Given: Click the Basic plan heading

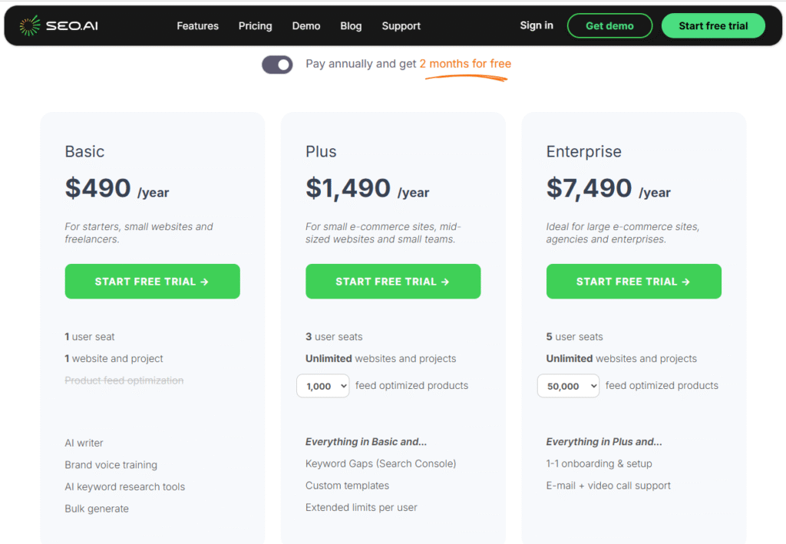Looking at the screenshot, I should pyautogui.click(x=84, y=151).
